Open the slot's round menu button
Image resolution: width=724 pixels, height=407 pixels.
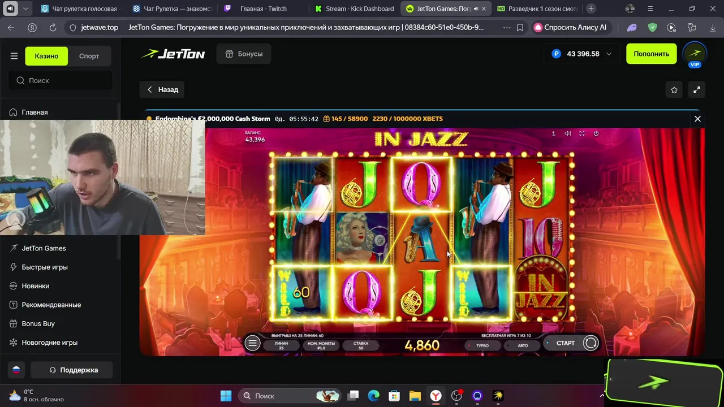click(252, 343)
